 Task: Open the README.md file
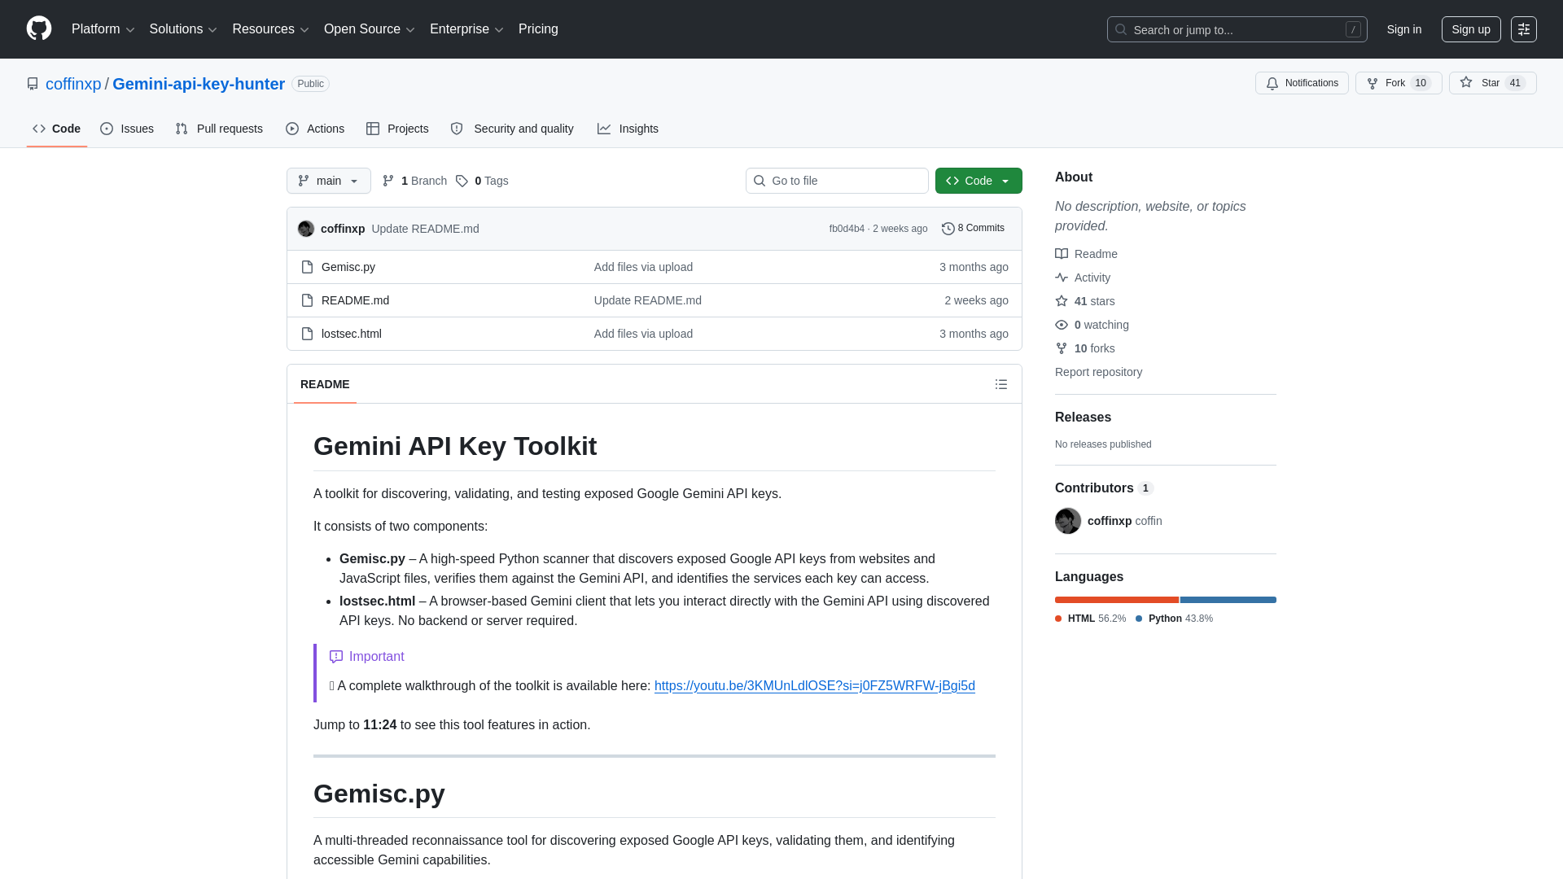tap(355, 300)
